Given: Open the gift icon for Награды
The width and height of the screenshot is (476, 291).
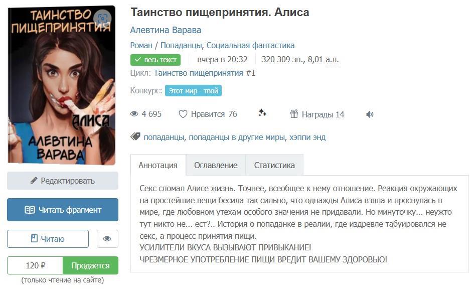Looking at the screenshot, I should [x=294, y=114].
